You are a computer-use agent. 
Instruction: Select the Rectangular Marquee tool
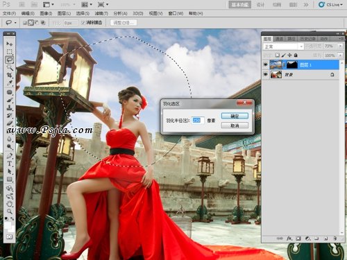click(x=9, y=51)
